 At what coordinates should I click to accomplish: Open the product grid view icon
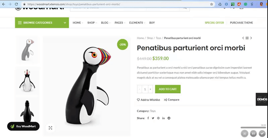[x=247, y=38]
